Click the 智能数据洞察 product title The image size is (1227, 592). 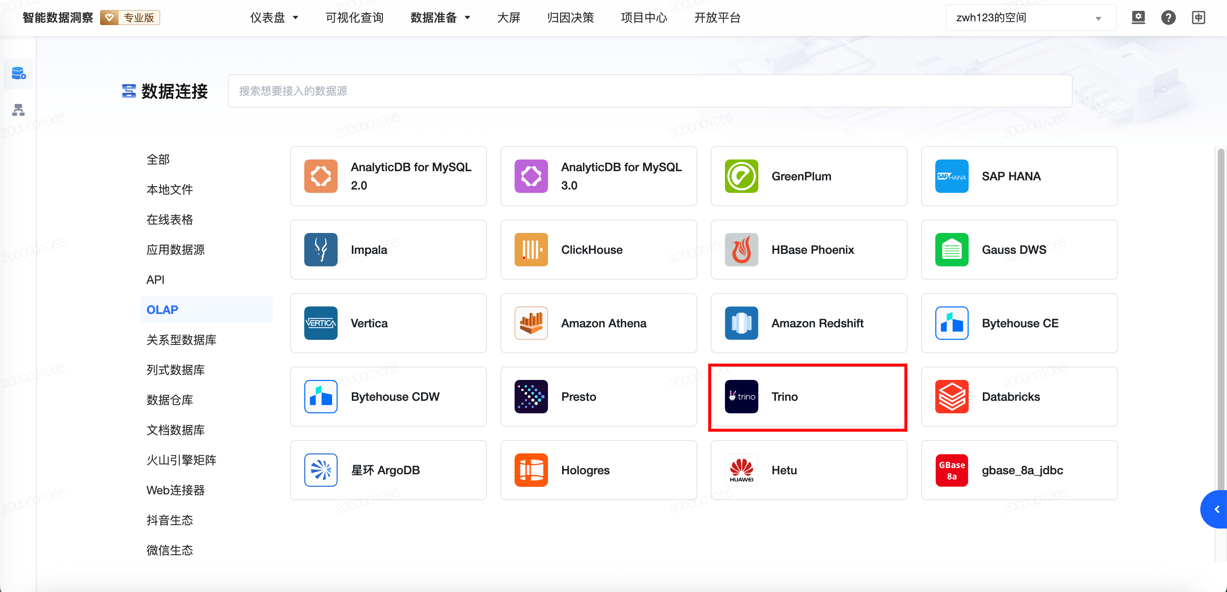[58, 18]
